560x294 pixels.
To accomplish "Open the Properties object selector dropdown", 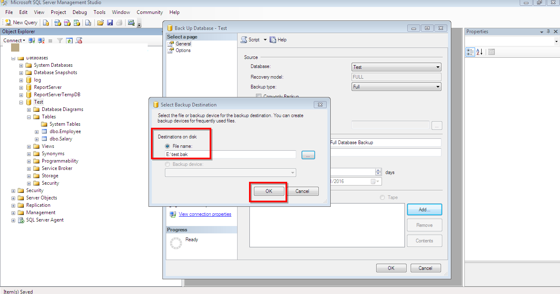I will click(556, 41).
